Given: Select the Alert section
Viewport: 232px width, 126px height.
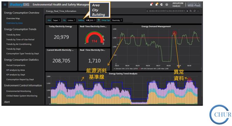Looking at the screenshot, I should [7, 102].
